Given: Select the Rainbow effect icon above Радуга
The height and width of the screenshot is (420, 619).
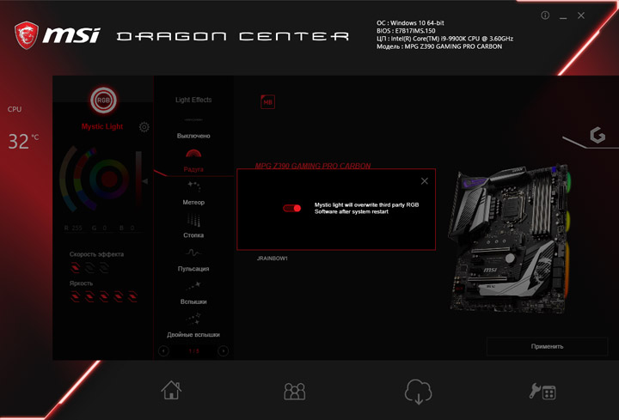Looking at the screenshot, I should pos(193,154).
